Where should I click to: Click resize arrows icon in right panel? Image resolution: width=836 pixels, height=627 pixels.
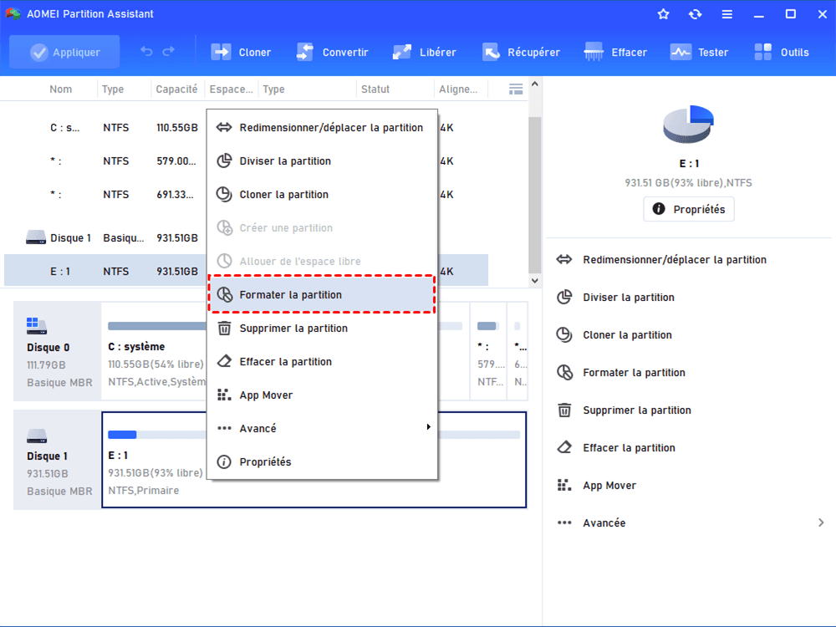point(564,260)
